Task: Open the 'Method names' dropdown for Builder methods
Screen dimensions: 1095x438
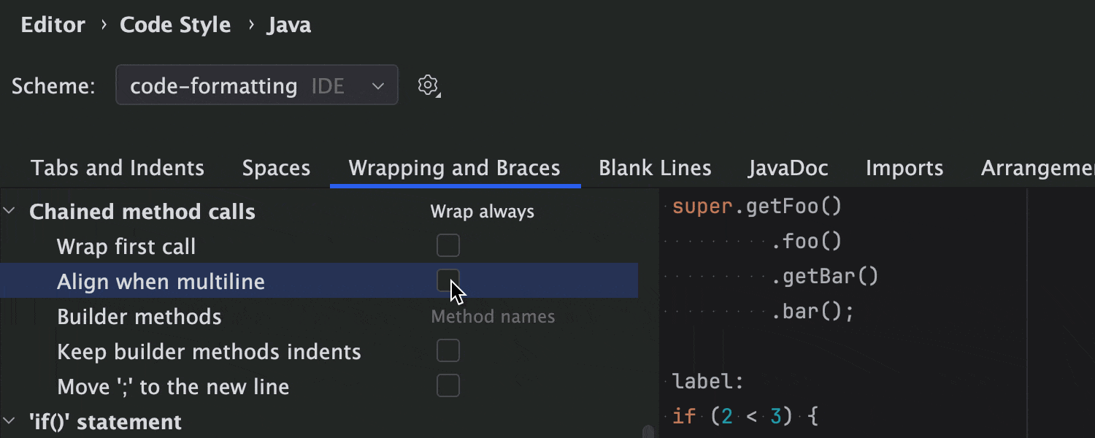Action: pyautogui.click(x=493, y=316)
